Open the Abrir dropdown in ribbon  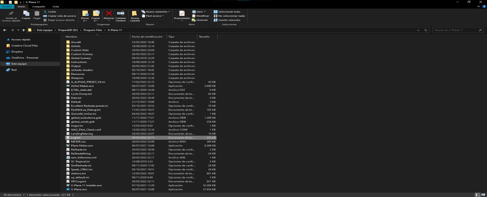click(x=199, y=11)
